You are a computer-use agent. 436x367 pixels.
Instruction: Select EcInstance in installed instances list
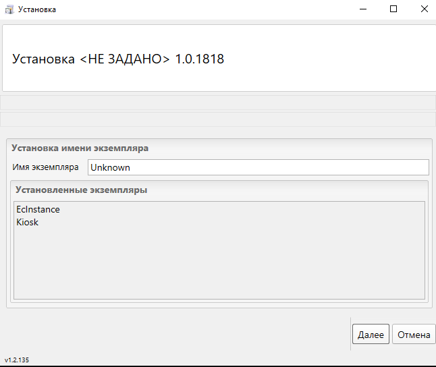[38, 209]
